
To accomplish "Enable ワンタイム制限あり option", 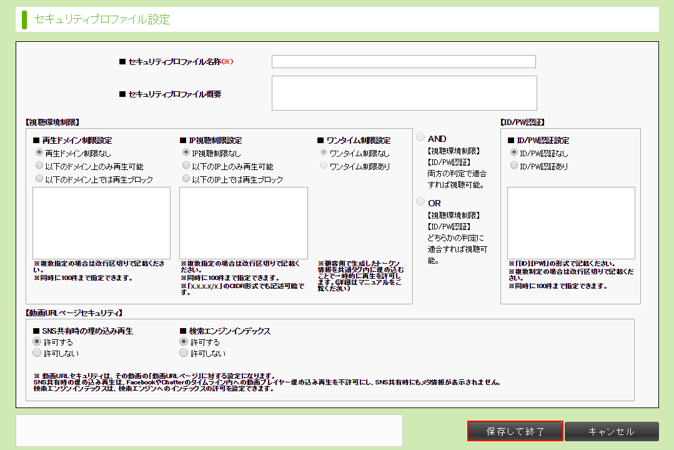I will coord(324,166).
